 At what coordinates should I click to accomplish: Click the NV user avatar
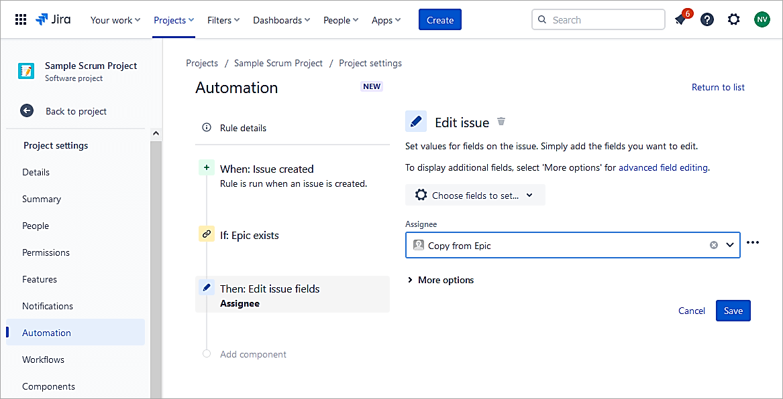[762, 19]
